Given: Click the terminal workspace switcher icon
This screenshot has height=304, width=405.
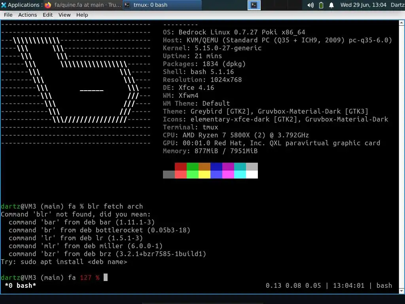Looking at the screenshot, I should [254, 5].
